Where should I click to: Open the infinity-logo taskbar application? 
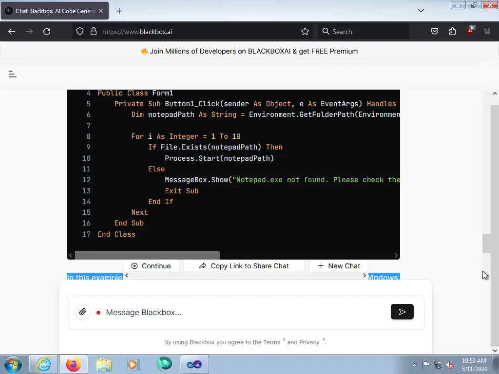[194, 364]
